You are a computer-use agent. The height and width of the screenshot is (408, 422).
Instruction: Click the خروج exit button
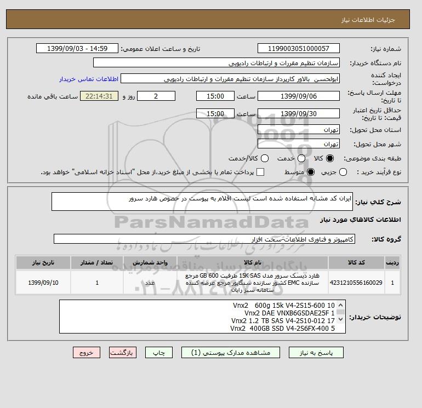[87, 353]
